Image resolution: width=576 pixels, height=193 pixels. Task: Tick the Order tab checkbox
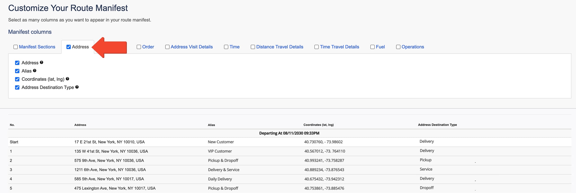click(x=139, y=47)
